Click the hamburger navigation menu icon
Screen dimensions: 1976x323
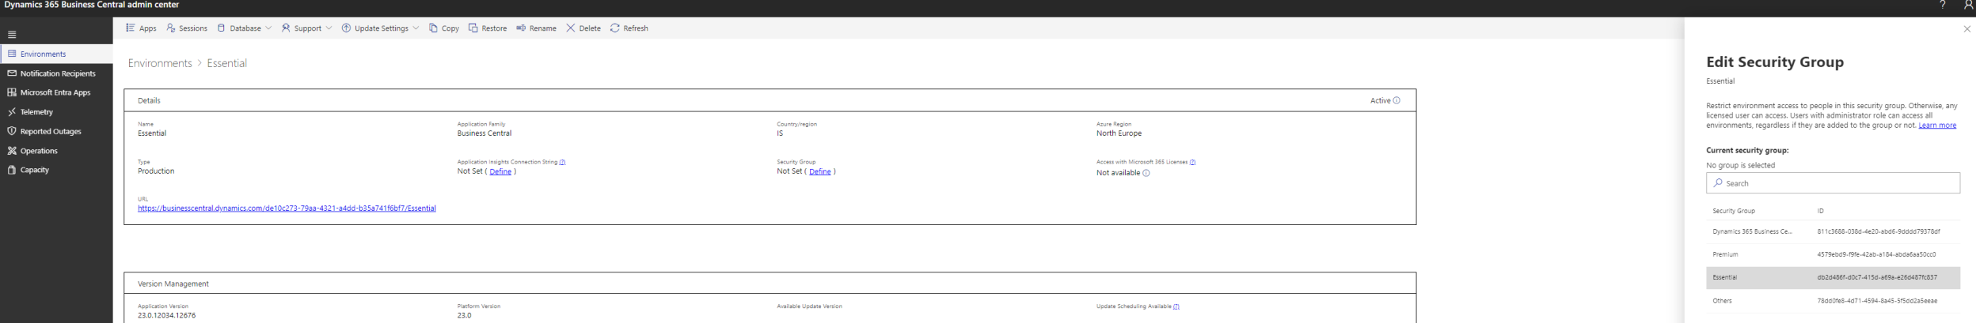[x=12, y=35]
